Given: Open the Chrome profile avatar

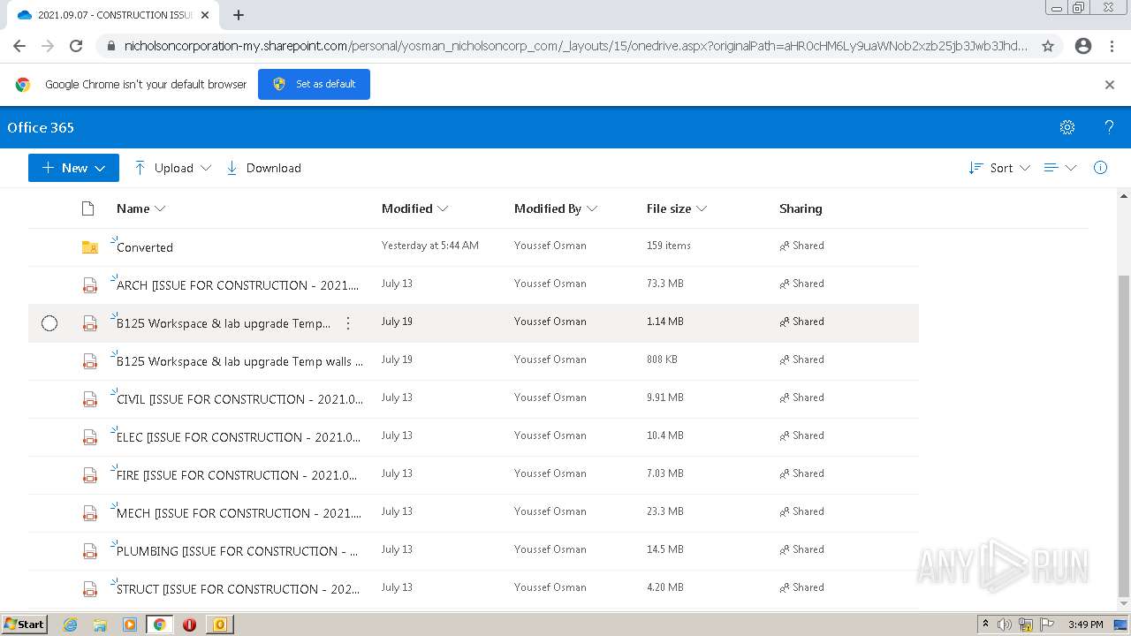Looking at the screenshot, I should point(1083,46).
